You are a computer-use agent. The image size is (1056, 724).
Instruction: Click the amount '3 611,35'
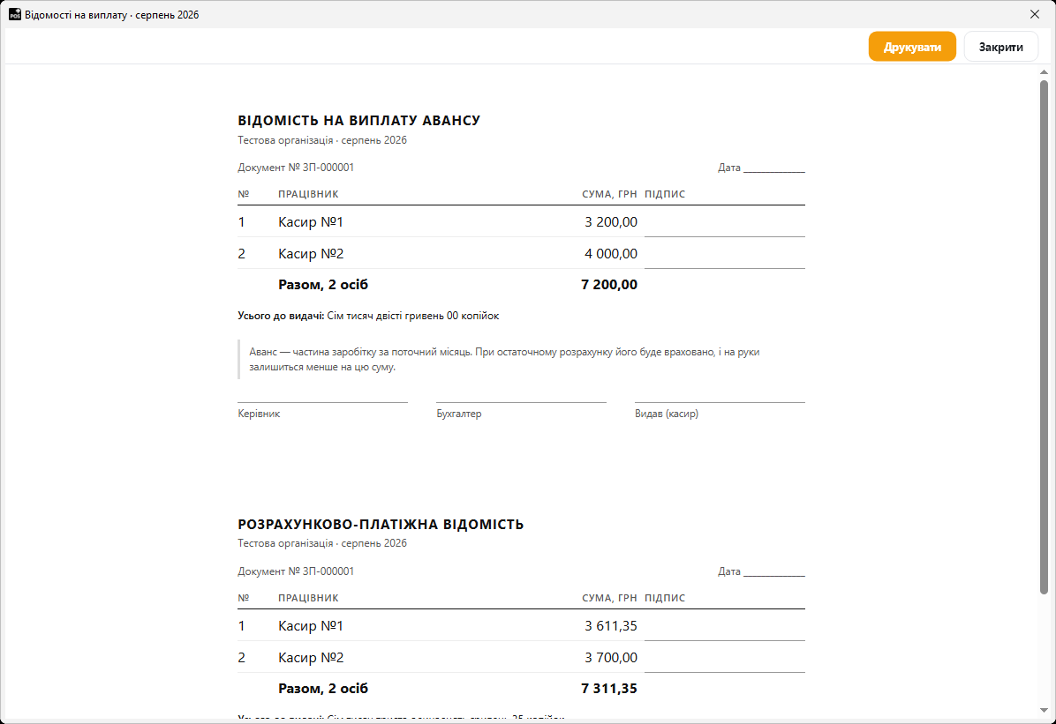[611, 626]
